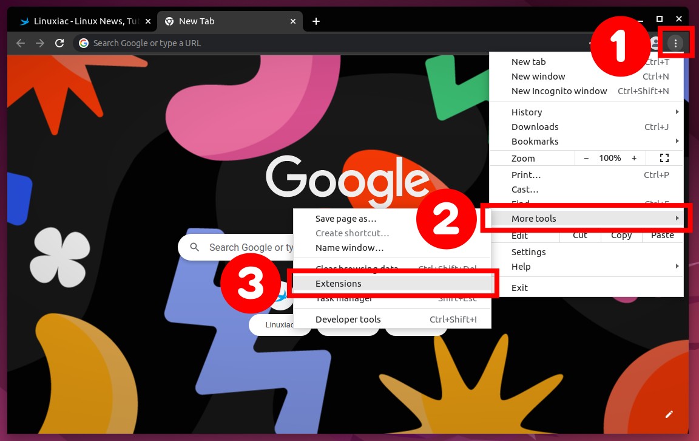Increase zoom with the plus button
This screenshot has width=699, height=441.
(x=634, y=158)
